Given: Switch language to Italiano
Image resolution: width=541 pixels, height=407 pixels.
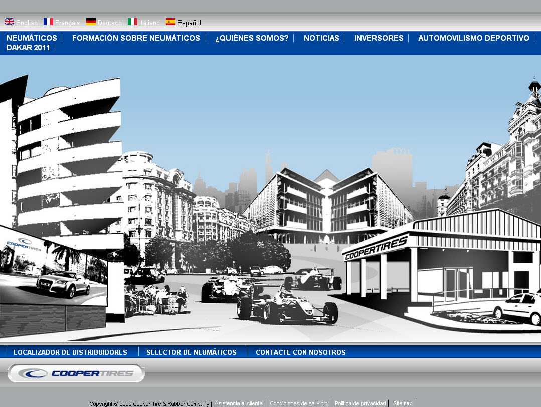Looking at the screenshot, I should point(149,23).
